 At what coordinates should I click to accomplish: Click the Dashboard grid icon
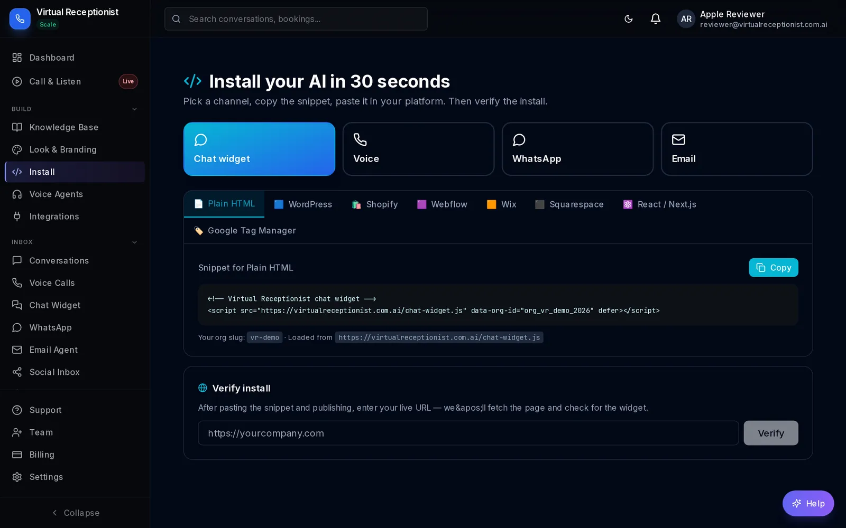click(17, 58)
